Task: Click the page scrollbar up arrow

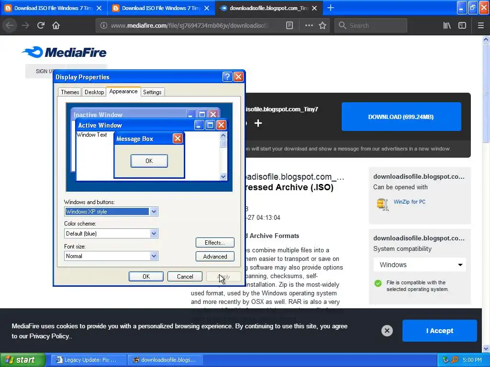Action: (486, 39)
